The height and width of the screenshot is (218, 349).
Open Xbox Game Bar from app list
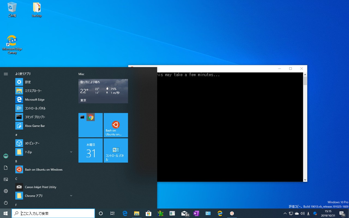(35, 126)
